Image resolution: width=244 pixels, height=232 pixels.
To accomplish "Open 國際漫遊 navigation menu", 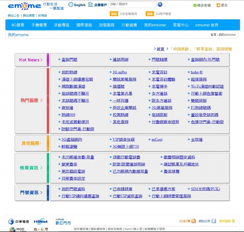I will coord(84,25).
